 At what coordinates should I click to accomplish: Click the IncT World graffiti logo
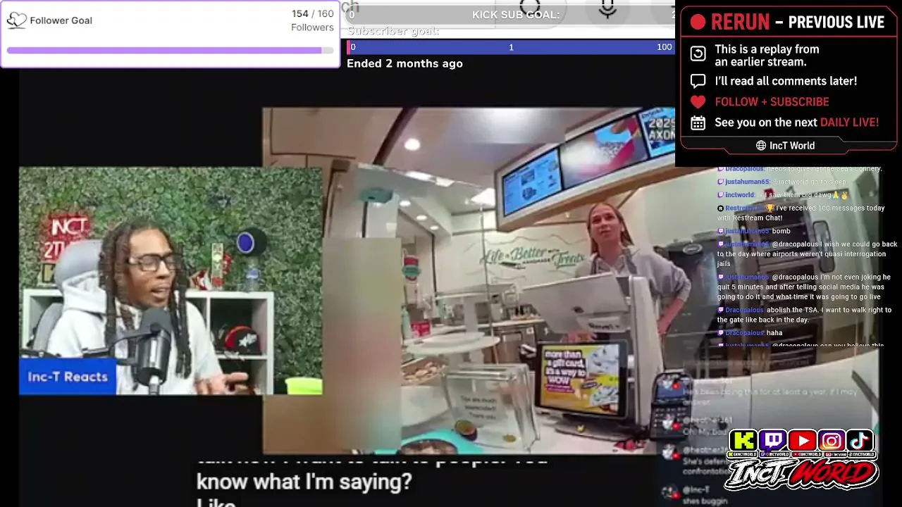click(x=802, y=475)
